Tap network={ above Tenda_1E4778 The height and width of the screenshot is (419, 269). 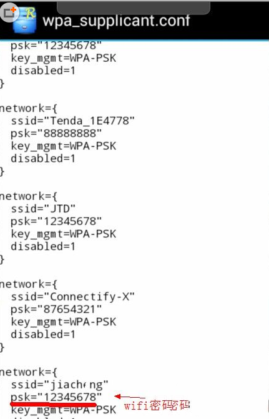pyautogui.click(x=28, y=108)
